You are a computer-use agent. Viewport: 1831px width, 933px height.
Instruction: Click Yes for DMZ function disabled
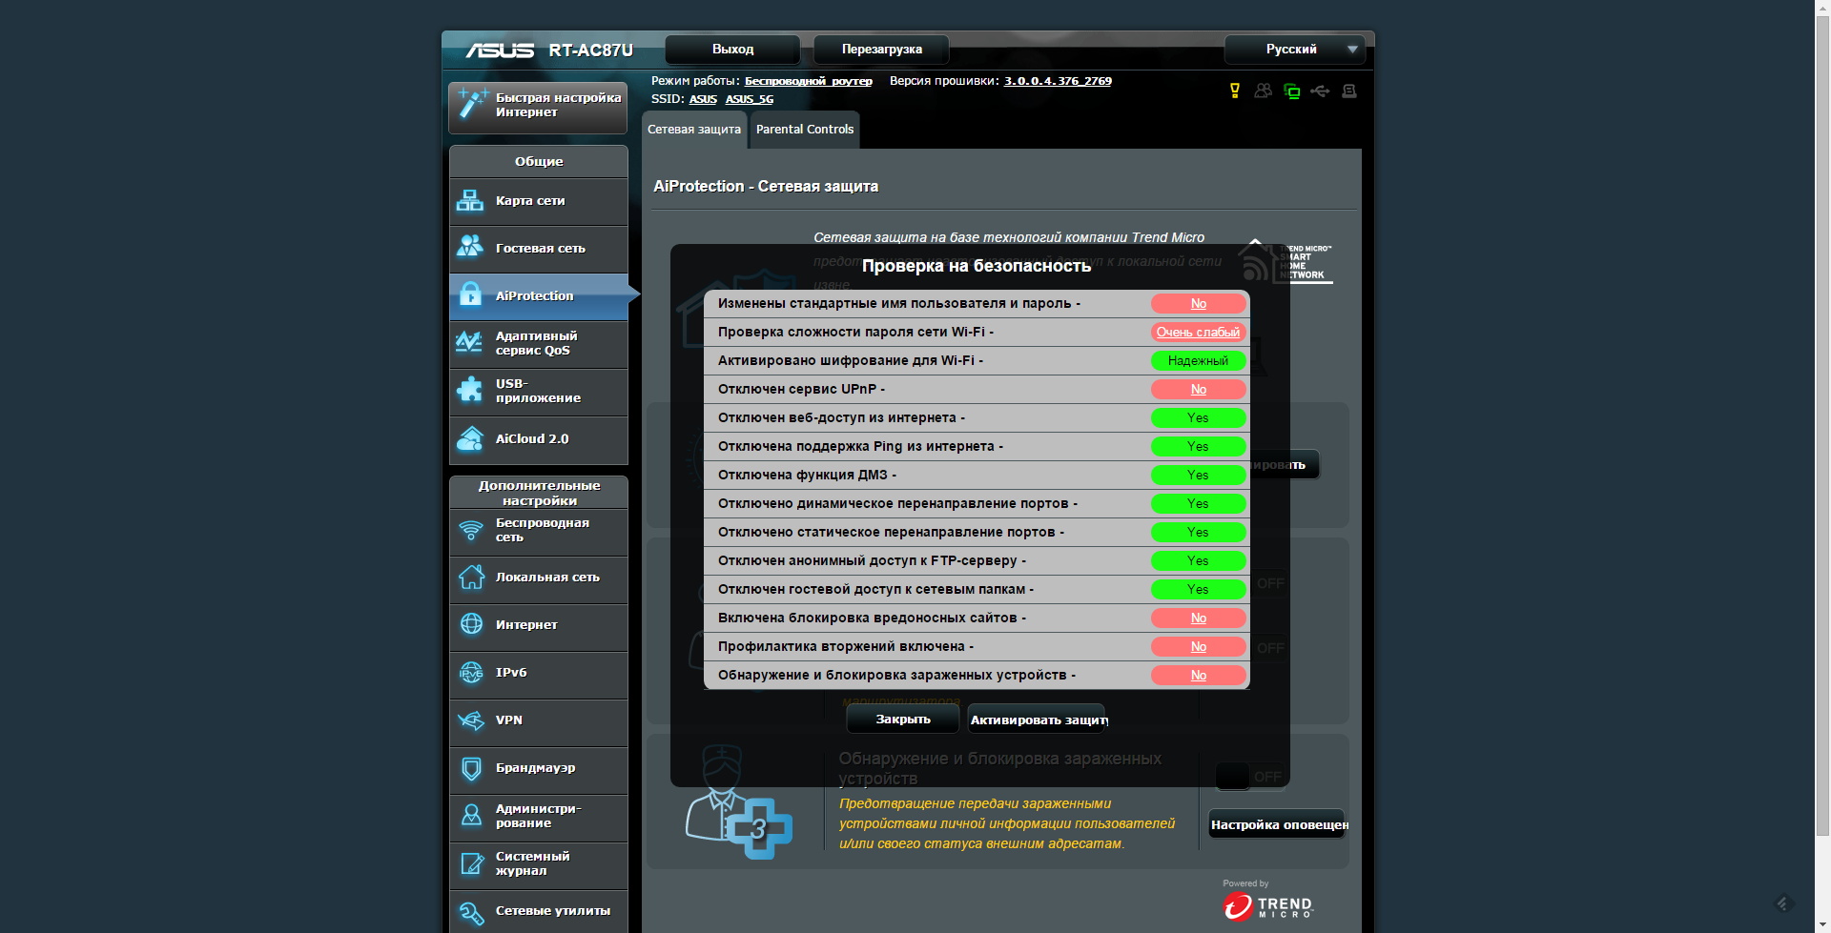[1199, 475]
